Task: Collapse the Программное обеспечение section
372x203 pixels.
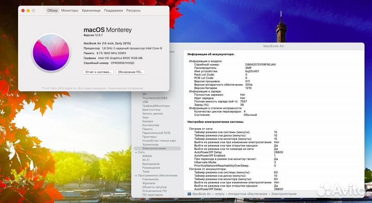Action: coord(136,176)
